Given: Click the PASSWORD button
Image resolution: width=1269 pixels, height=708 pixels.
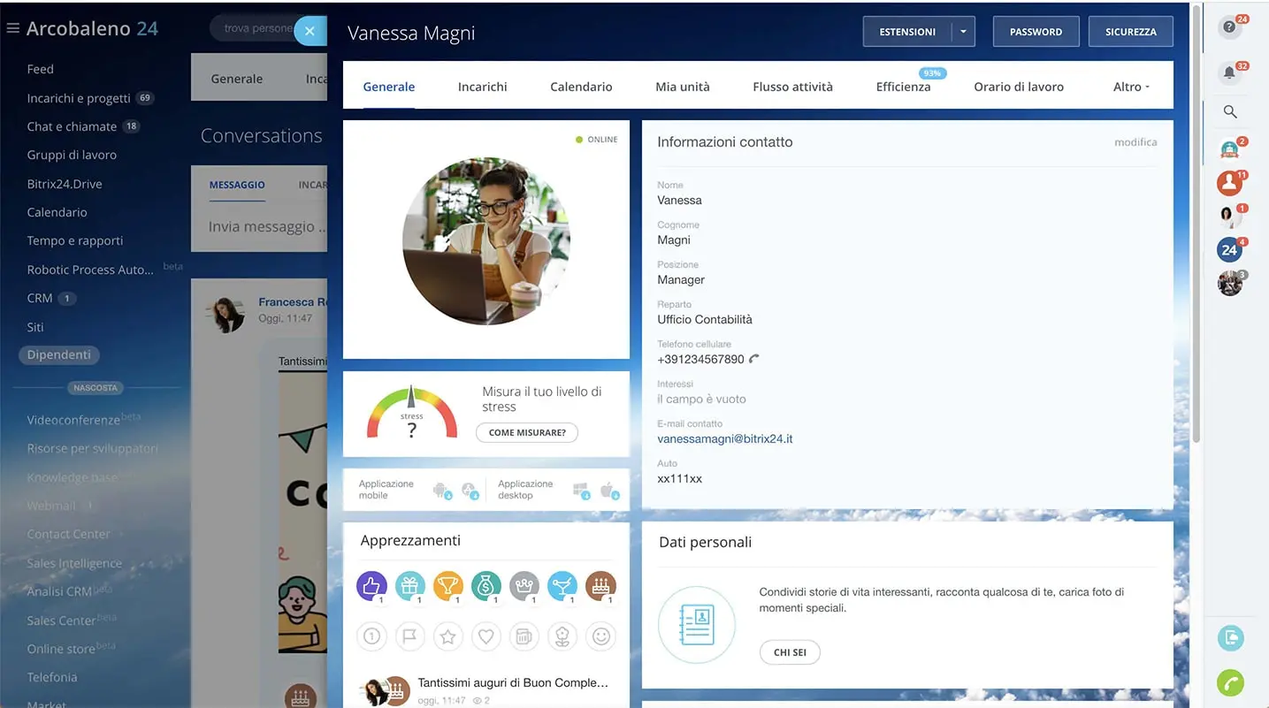Looking at the screenshot, I should (1036, 32).
